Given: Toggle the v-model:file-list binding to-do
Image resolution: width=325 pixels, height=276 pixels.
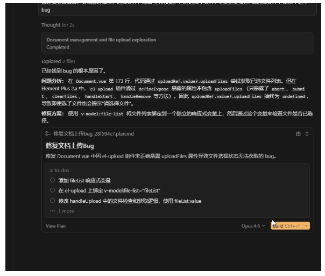Looking at the screenshot, I should [52, 190].
